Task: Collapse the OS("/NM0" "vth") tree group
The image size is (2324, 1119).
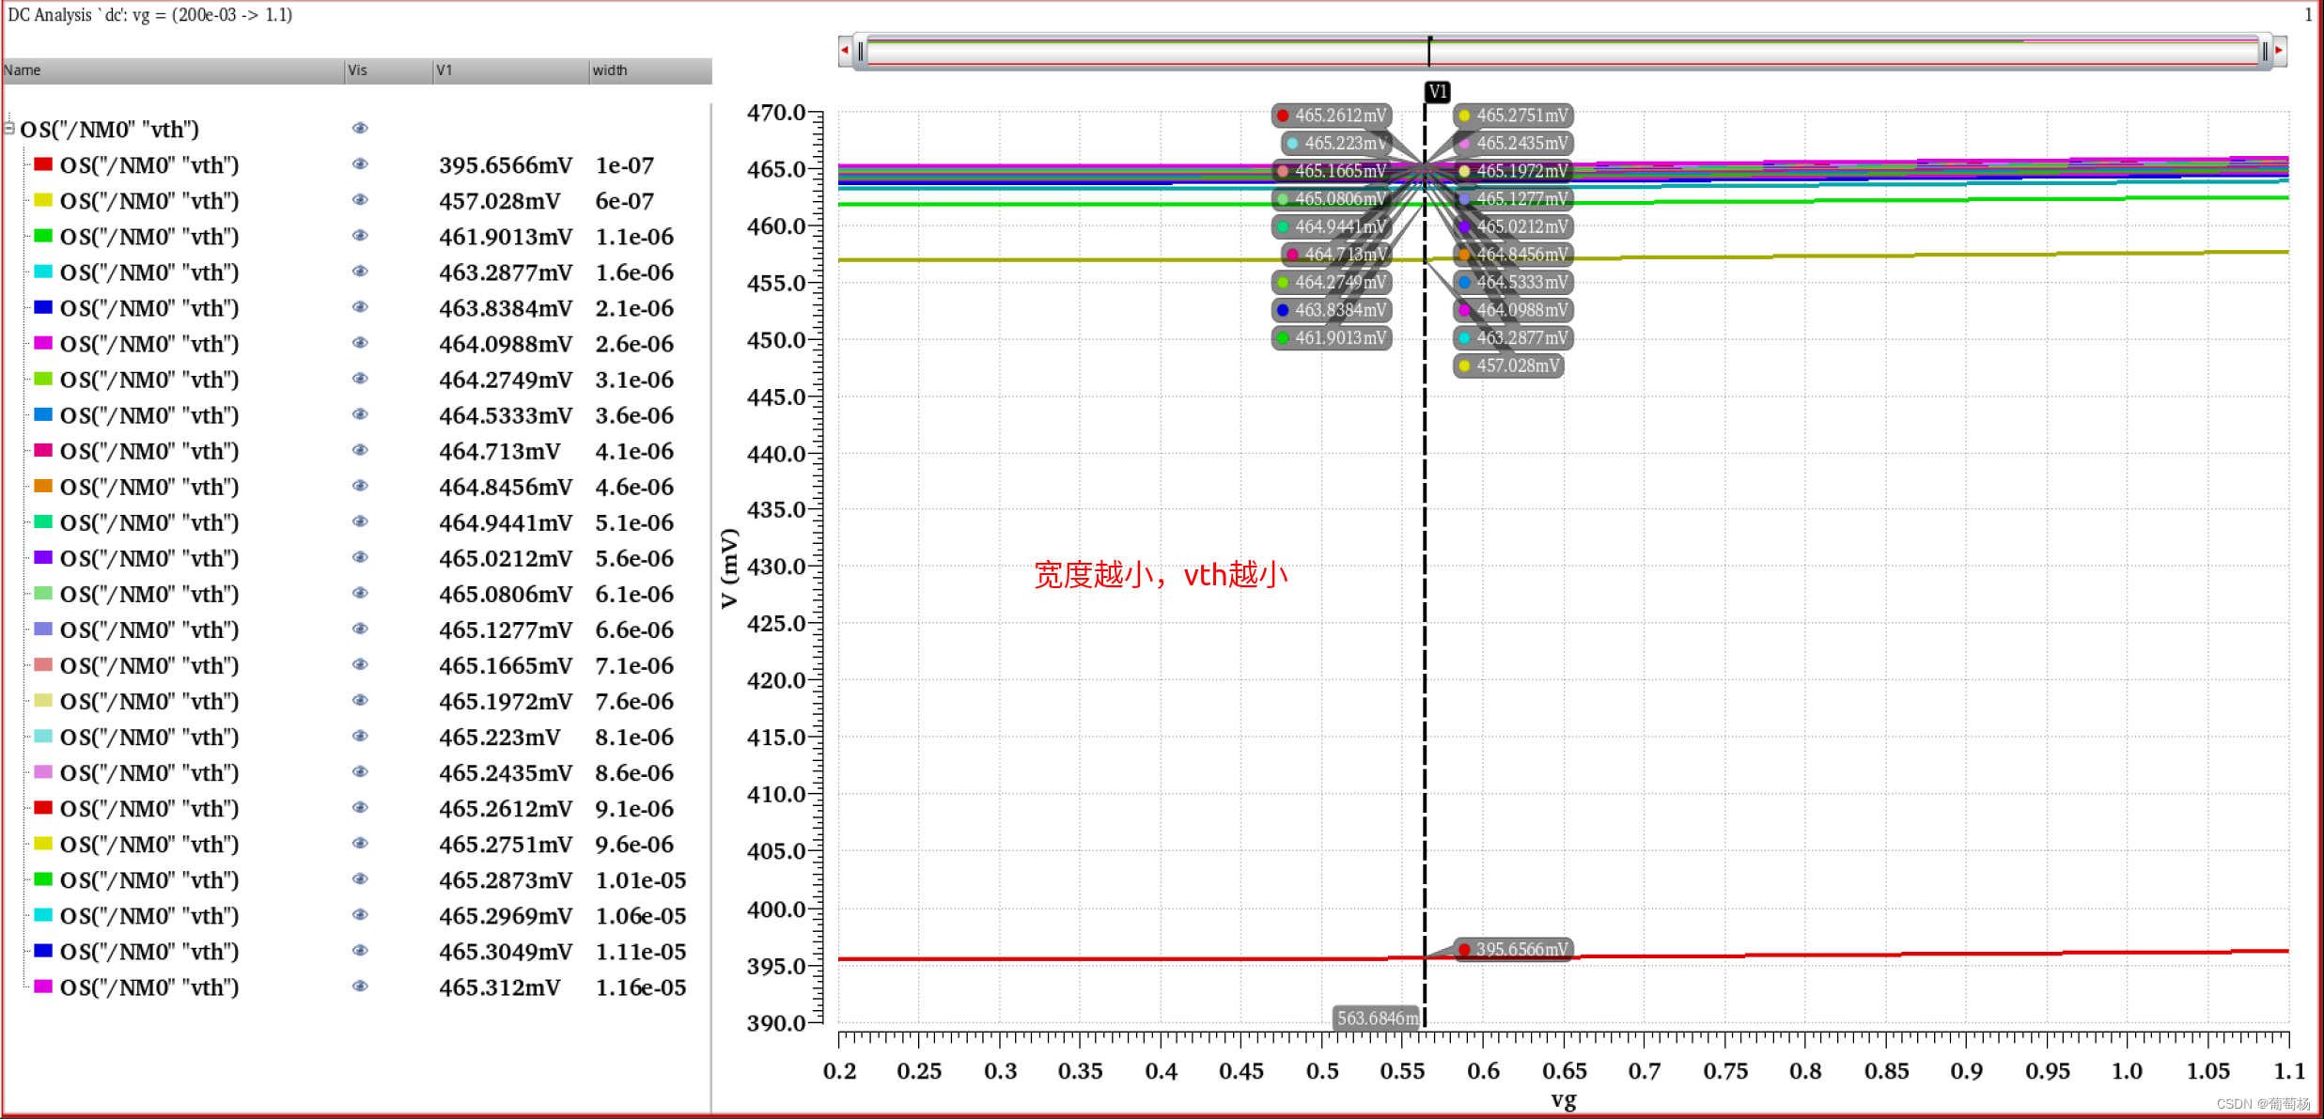Action: pyautogui.click(x=9, y=128)
